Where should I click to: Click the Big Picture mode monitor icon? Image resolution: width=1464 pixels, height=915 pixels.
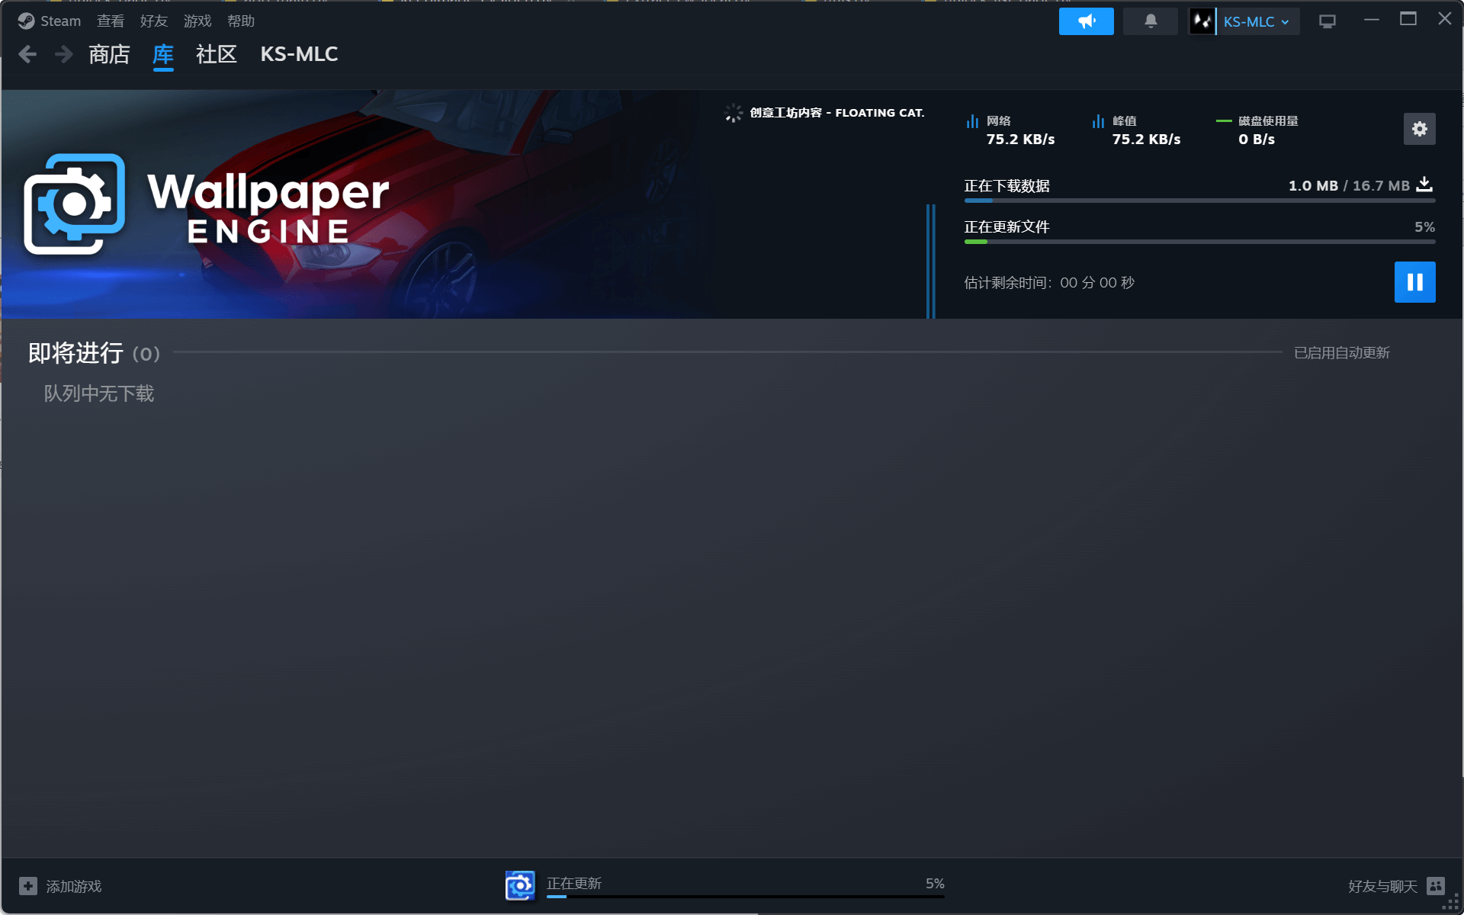1327,21
